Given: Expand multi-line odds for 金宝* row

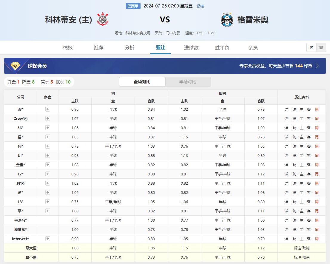Looking at the screenshot, I should pos(48,165).
